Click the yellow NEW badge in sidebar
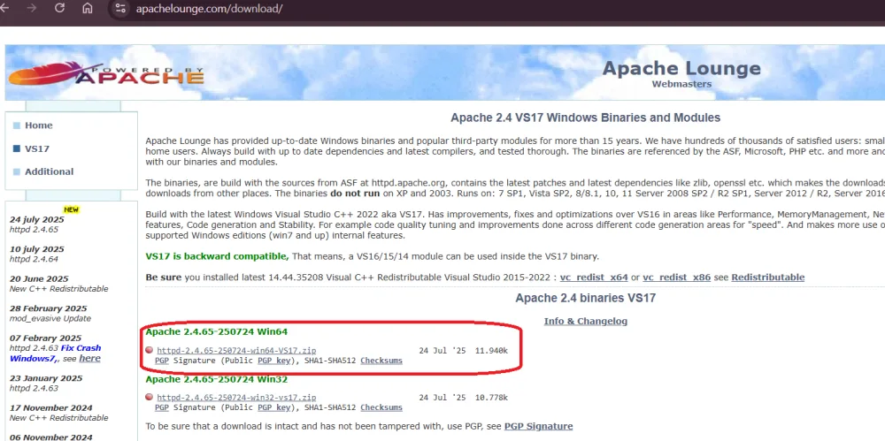 [71, 209]
